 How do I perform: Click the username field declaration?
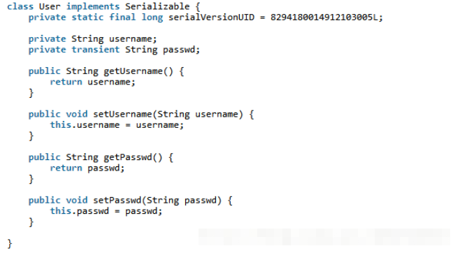tap(130, 39)
